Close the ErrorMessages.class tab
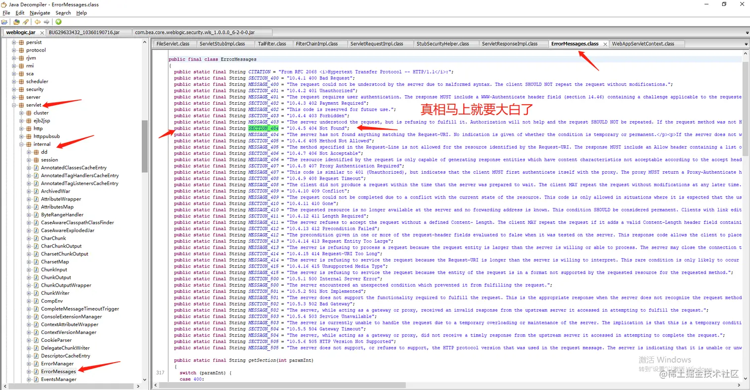The image size is (750, 390). [605, 44]
